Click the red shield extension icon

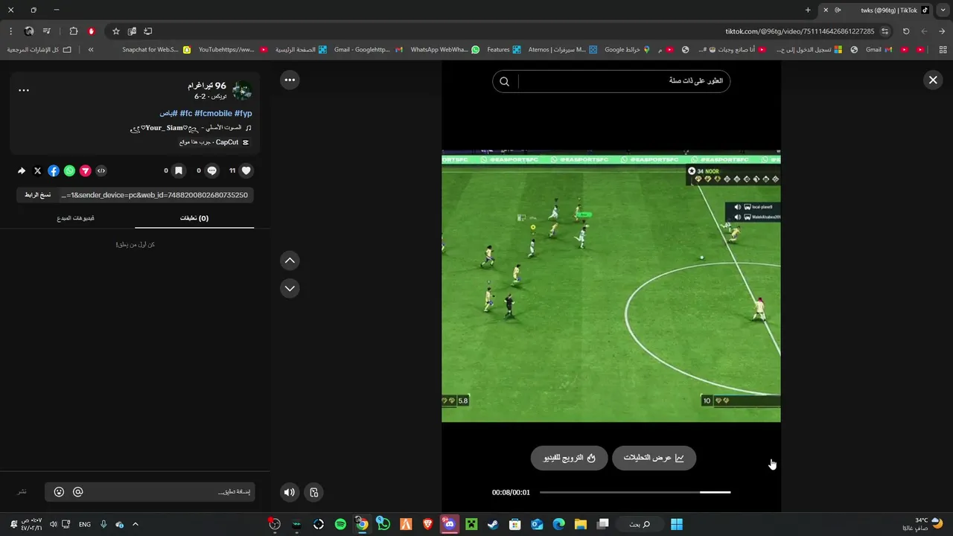pyautogui.click(x=92, y=31)
